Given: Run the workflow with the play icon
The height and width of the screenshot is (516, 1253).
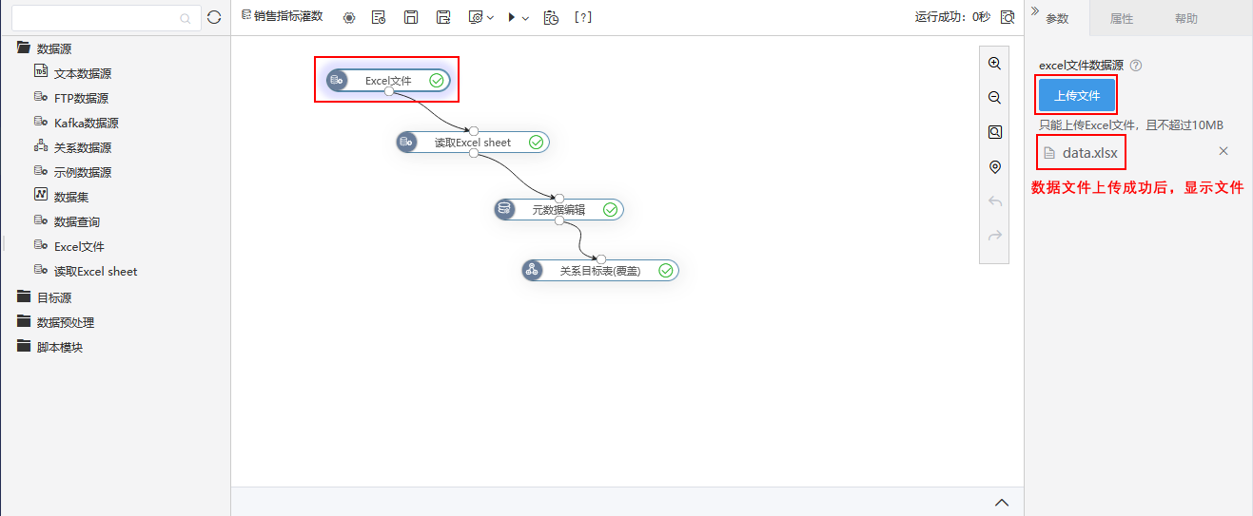Looking at the screenshot, I should (512, 17).
